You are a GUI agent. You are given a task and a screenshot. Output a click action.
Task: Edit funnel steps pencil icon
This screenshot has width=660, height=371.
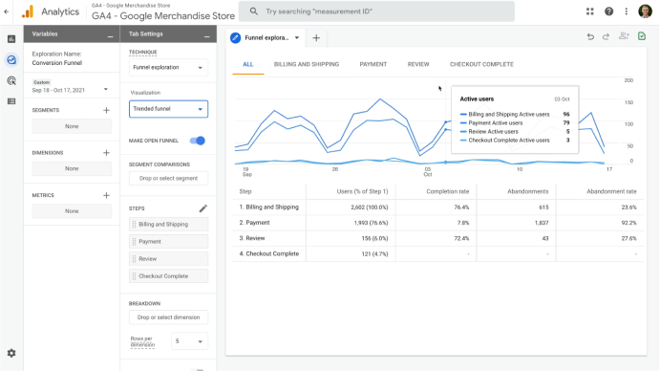pyautogui.click(x=202, y=208)
